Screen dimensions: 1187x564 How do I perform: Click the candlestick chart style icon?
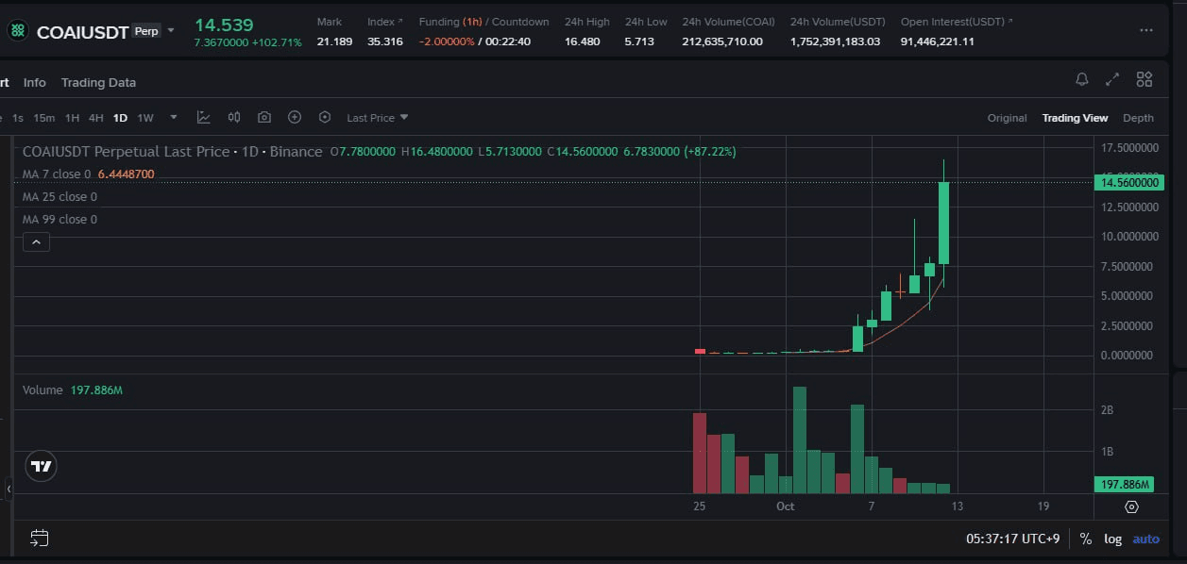coord(234,118)
